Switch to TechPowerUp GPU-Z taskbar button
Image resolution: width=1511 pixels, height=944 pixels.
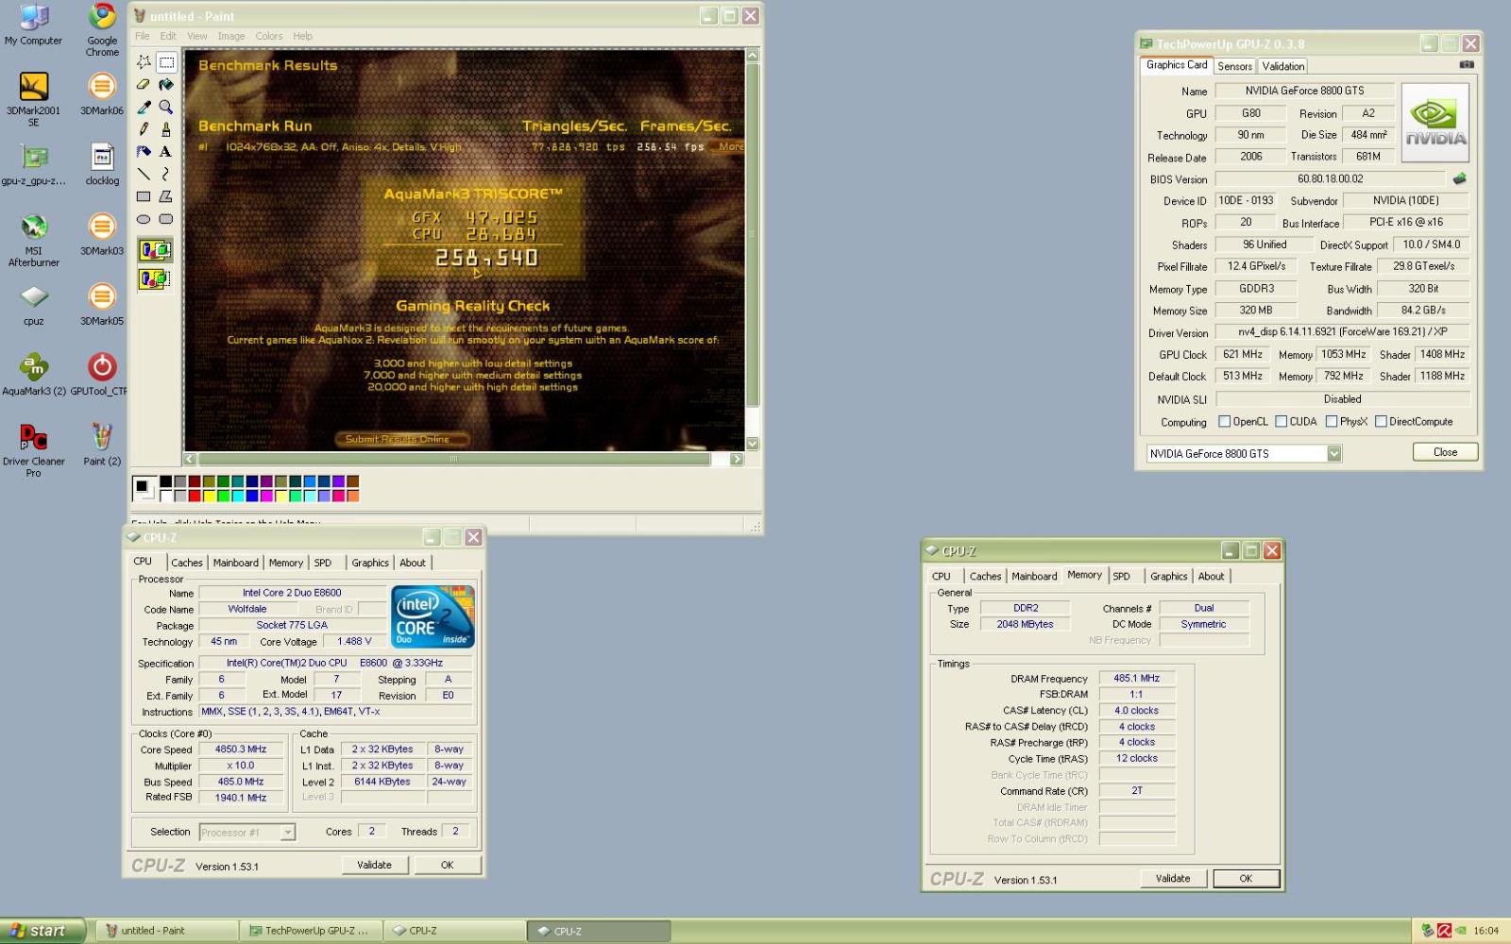point(312,931)
